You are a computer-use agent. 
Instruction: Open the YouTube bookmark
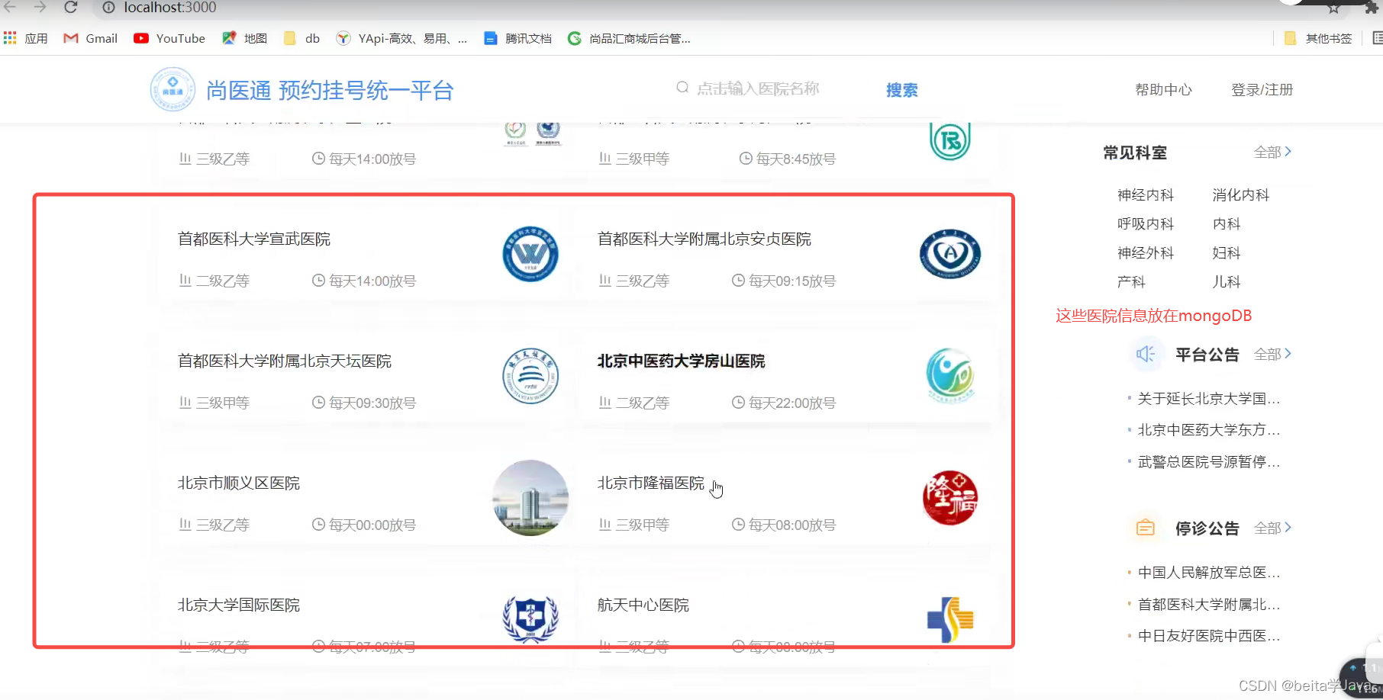(169, 38)
